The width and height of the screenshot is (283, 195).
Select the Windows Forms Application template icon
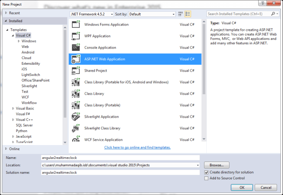point(76,24)
